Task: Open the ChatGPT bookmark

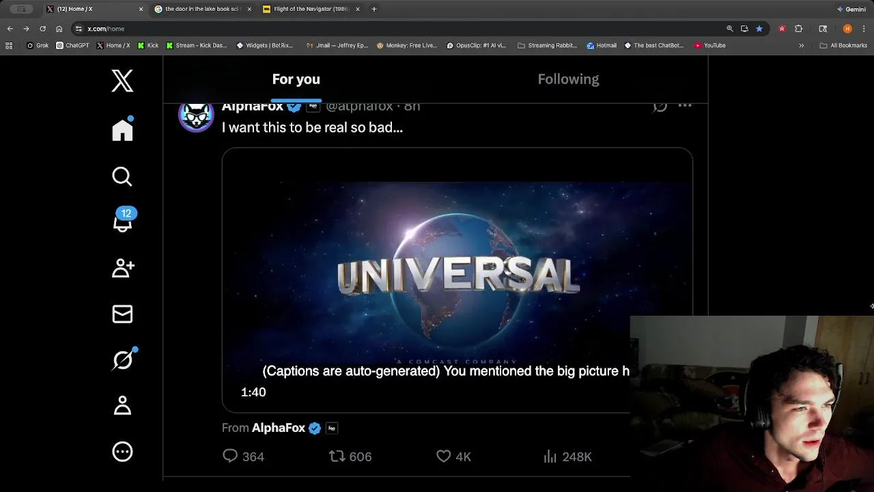Action: coord(72,46)
